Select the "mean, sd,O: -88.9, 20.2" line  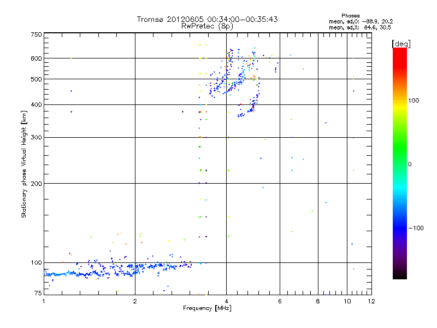361,22
